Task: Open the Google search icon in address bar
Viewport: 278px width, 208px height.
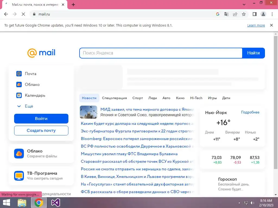Action: coord(217,14)
